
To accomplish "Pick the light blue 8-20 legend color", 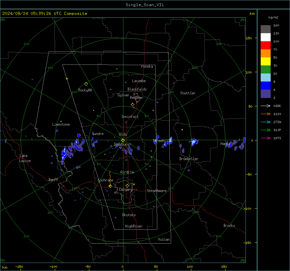I will (x=266, y=78).
